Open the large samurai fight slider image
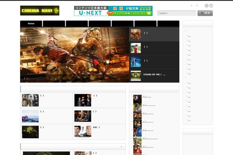 pyautogui.click(x=75, y=55)
